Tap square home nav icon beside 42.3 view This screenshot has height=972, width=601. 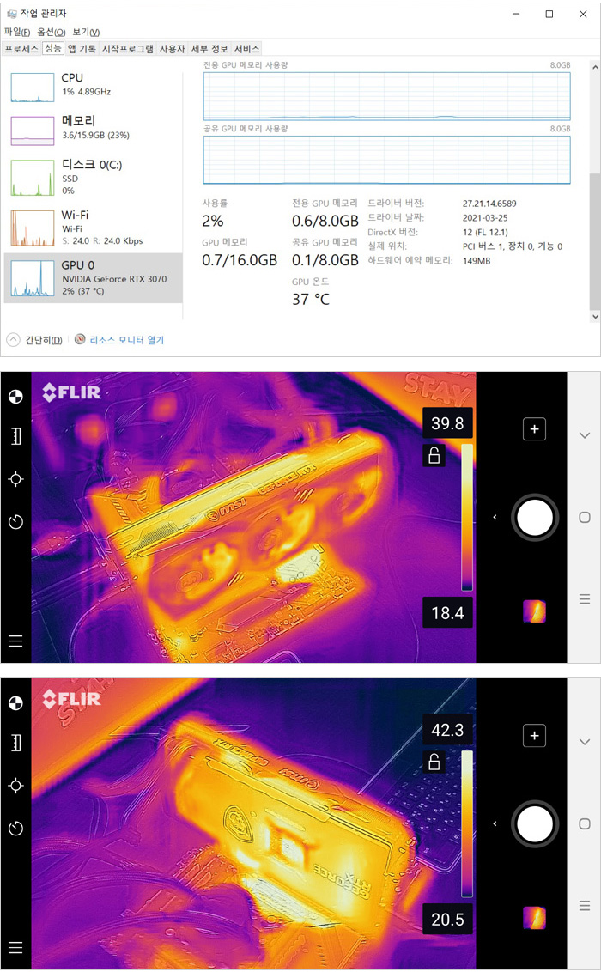pos(585,823)
